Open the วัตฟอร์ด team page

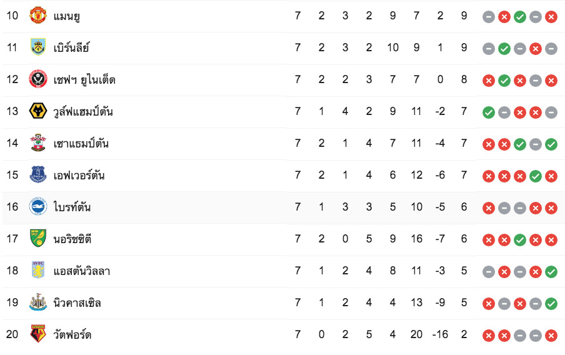[72, 335]
